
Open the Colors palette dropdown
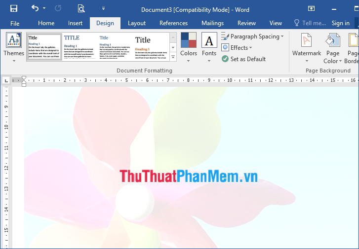pyautogui.click(x=189, y=47)
